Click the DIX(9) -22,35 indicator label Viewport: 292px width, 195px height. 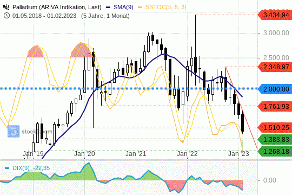coord(31,168)
